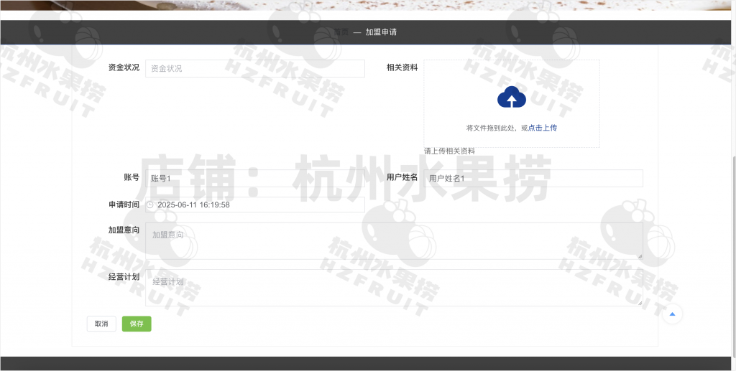
Task: Click the 加盟意向 field label
Action: click(x=124, y=230)
